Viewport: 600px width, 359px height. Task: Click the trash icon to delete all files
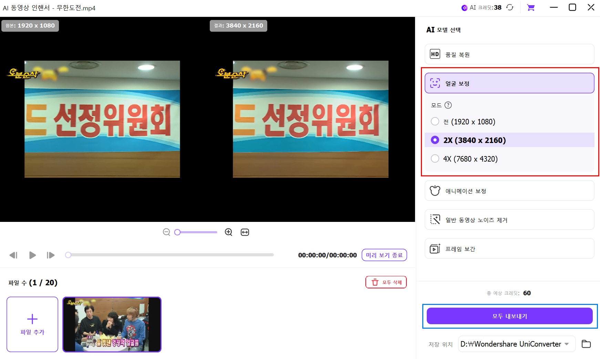tap(375, 282)
